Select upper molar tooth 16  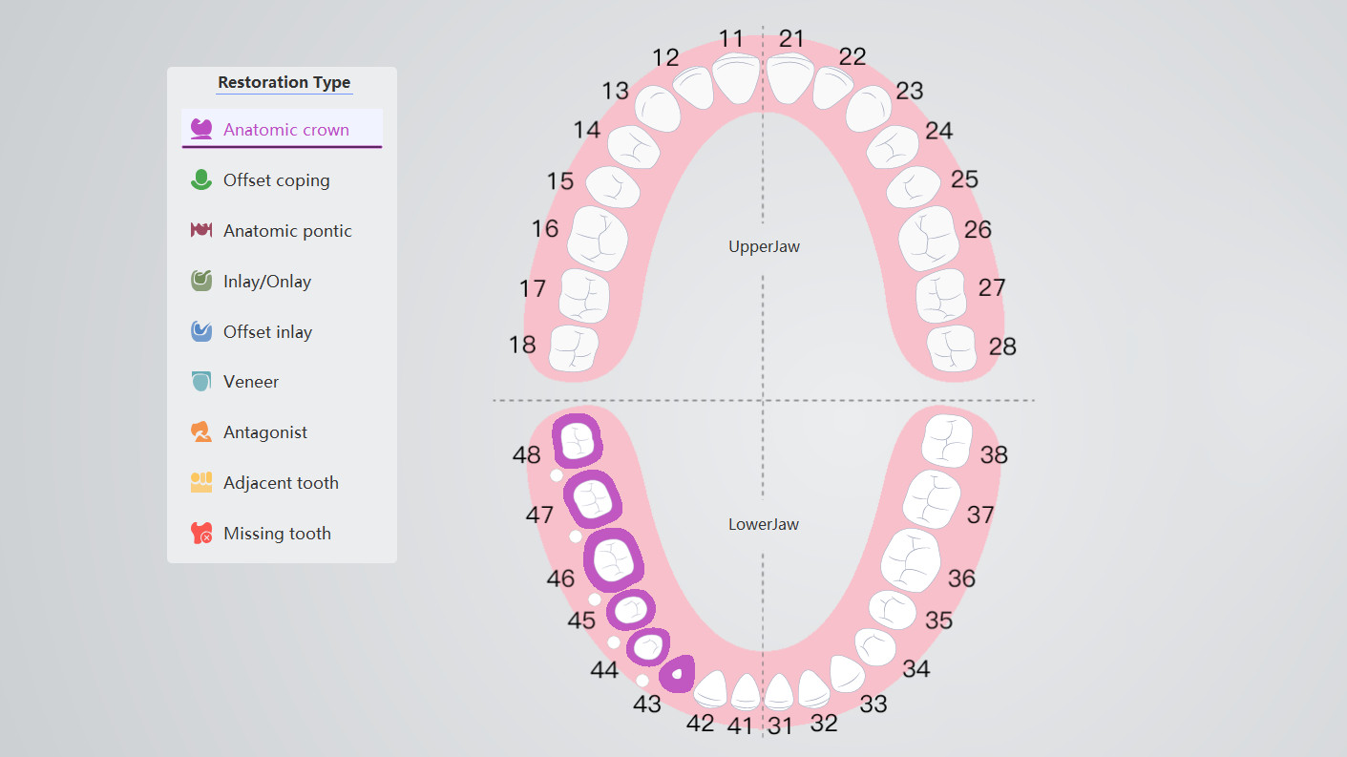click(598, 238)
